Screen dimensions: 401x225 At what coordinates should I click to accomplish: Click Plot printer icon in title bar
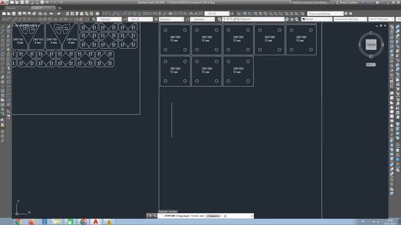[x=42, y=2]
